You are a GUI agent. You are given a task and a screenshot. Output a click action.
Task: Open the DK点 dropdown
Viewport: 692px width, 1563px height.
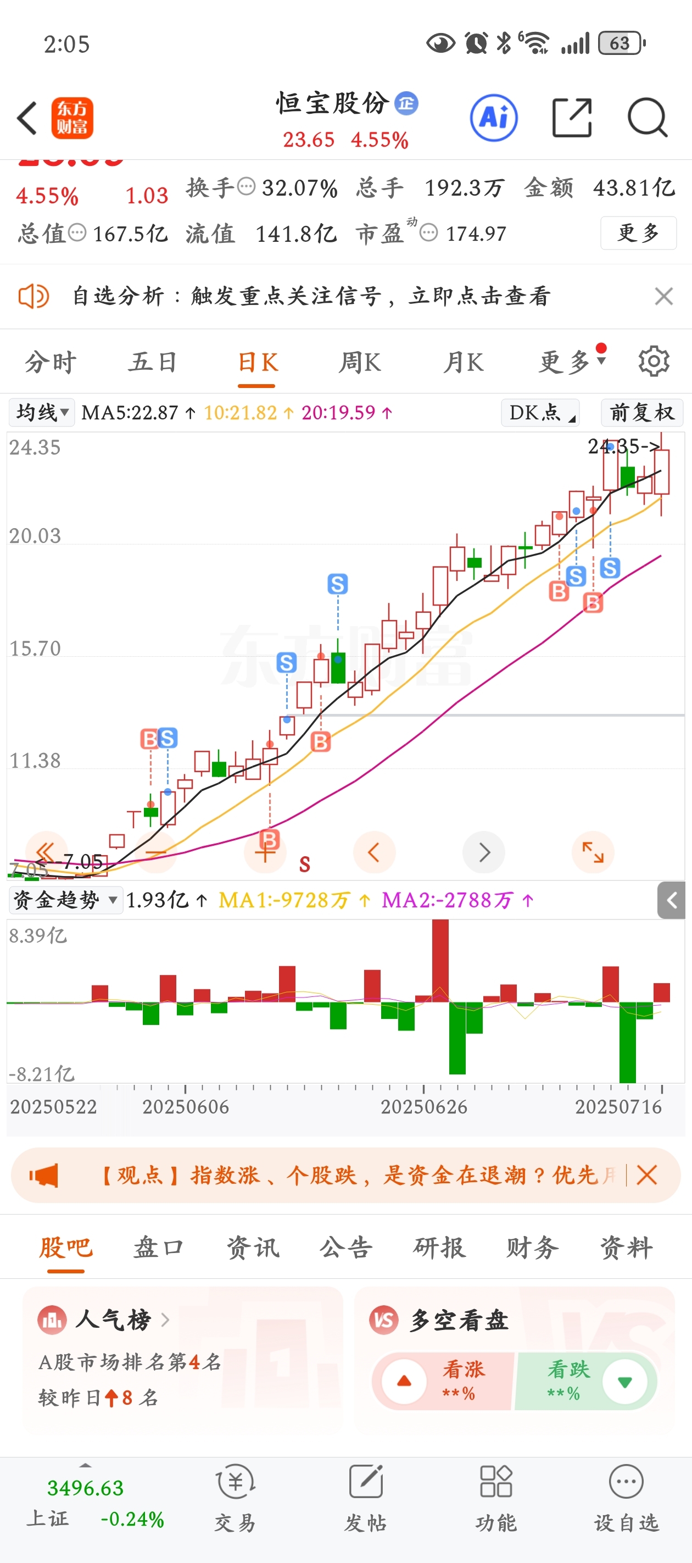pos(540,413)
